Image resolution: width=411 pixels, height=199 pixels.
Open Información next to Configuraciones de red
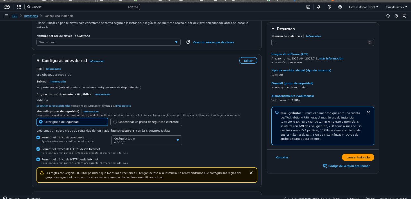click(x=97, y=61)
